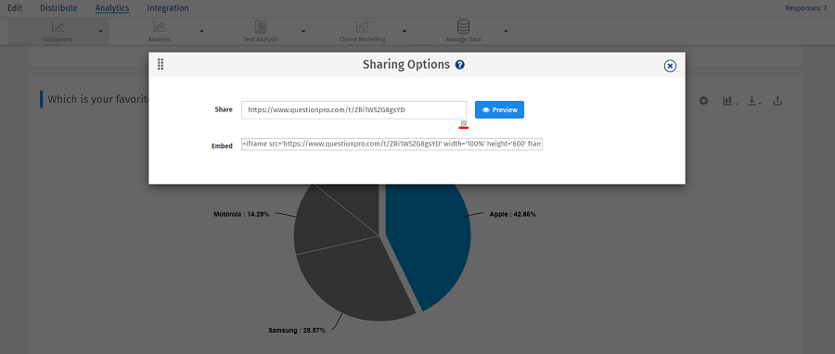Click the share chart icon
Viewport: 835px width, 354px height.
coord(777,100)
